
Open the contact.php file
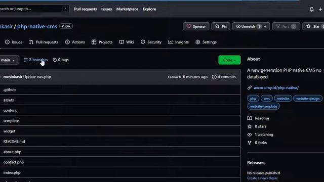14,162
